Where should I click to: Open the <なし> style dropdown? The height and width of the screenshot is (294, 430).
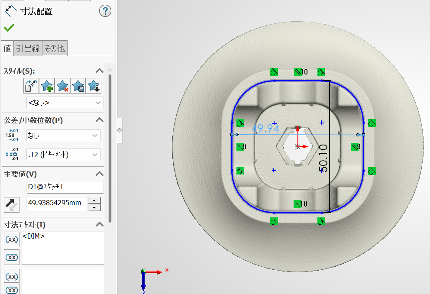click(x=65, y=103)
